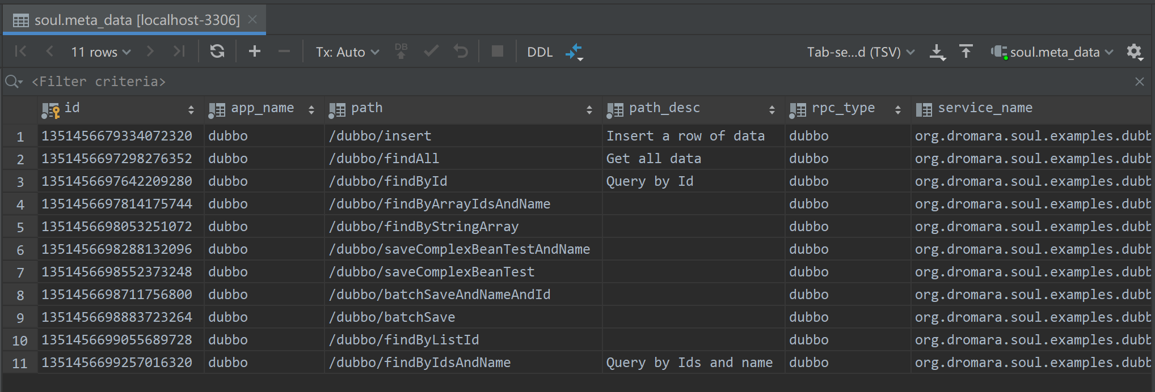Reload the table data with refresh icon
Screen dimensions: 1155x392
click(217, 52)
